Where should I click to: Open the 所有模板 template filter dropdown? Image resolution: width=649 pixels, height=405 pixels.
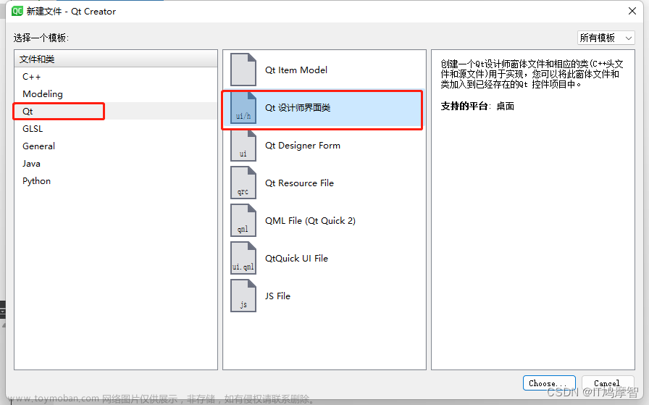606,38
